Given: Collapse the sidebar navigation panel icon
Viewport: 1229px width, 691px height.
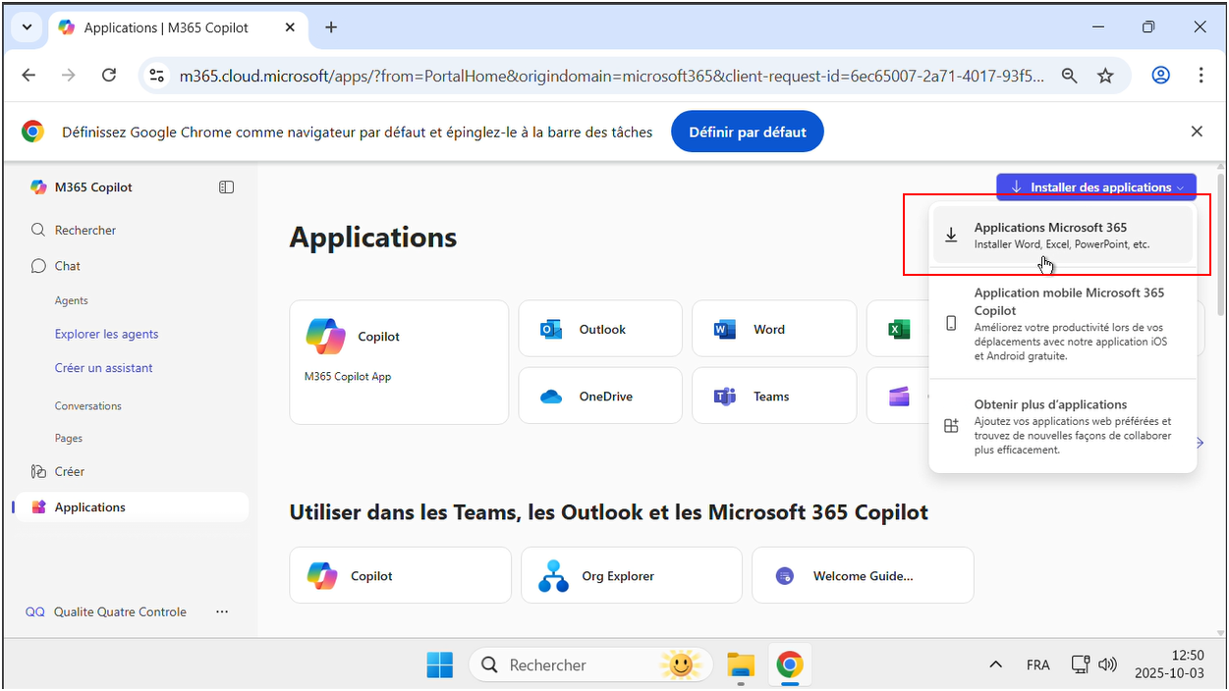Looking at the screenshot, I should 226,187.
